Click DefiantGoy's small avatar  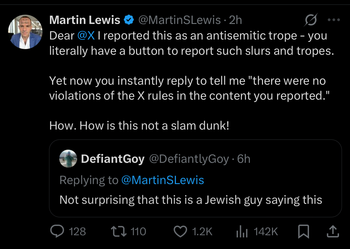(x=69, y=159)
